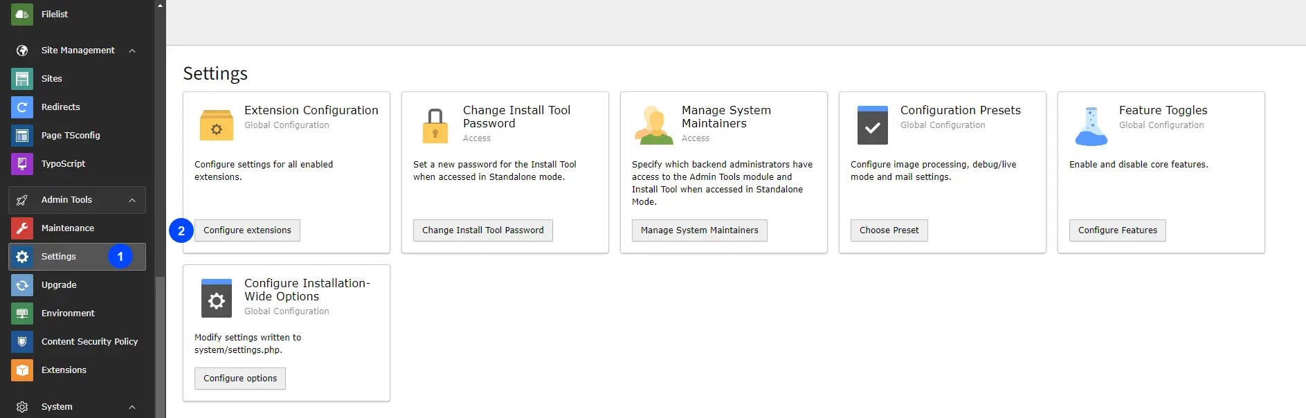
Task: Click the Settings page heading
Action: [215, 73]
